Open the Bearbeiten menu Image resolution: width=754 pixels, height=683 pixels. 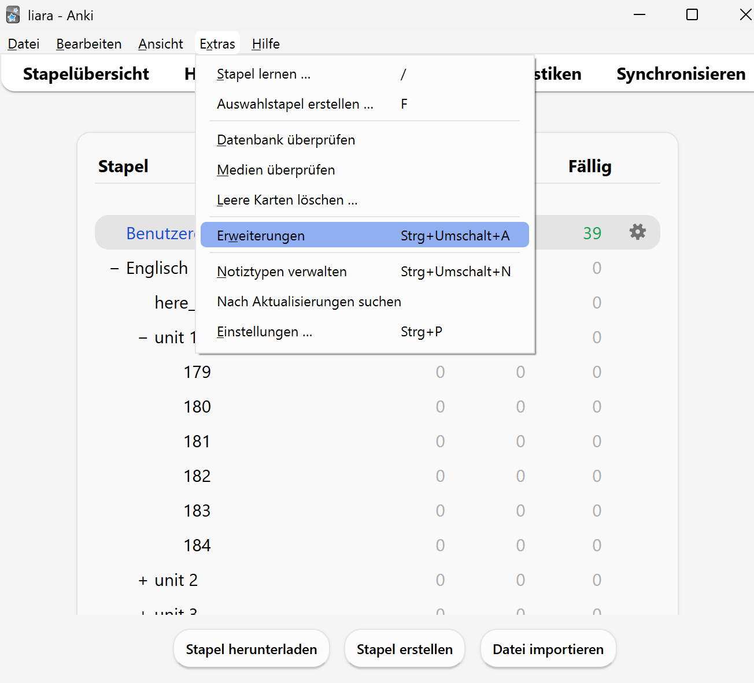click(x=89, y=44)
